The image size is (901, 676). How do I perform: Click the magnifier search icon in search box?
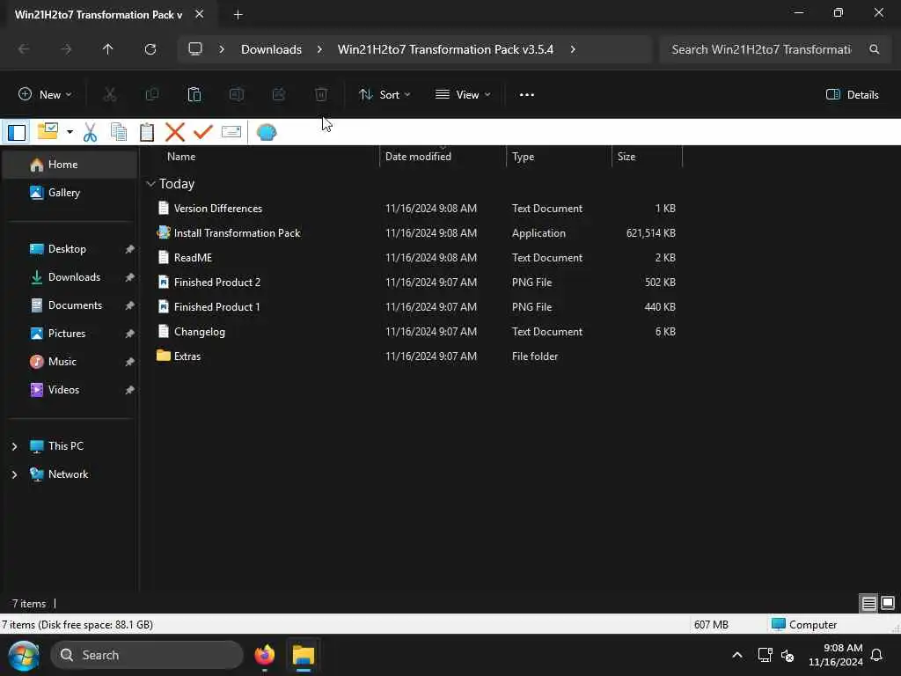pyautogui.click(x=874, y=49)
